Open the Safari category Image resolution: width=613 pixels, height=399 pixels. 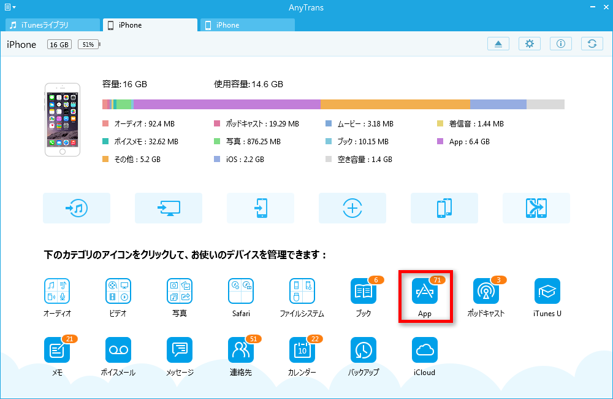tap(241, 291)
